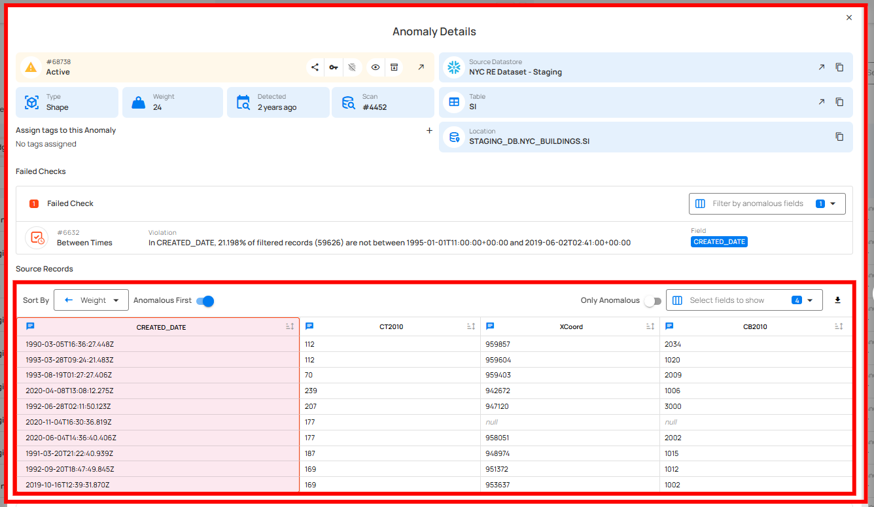Add a tag to this anomaly

[429, 130]
